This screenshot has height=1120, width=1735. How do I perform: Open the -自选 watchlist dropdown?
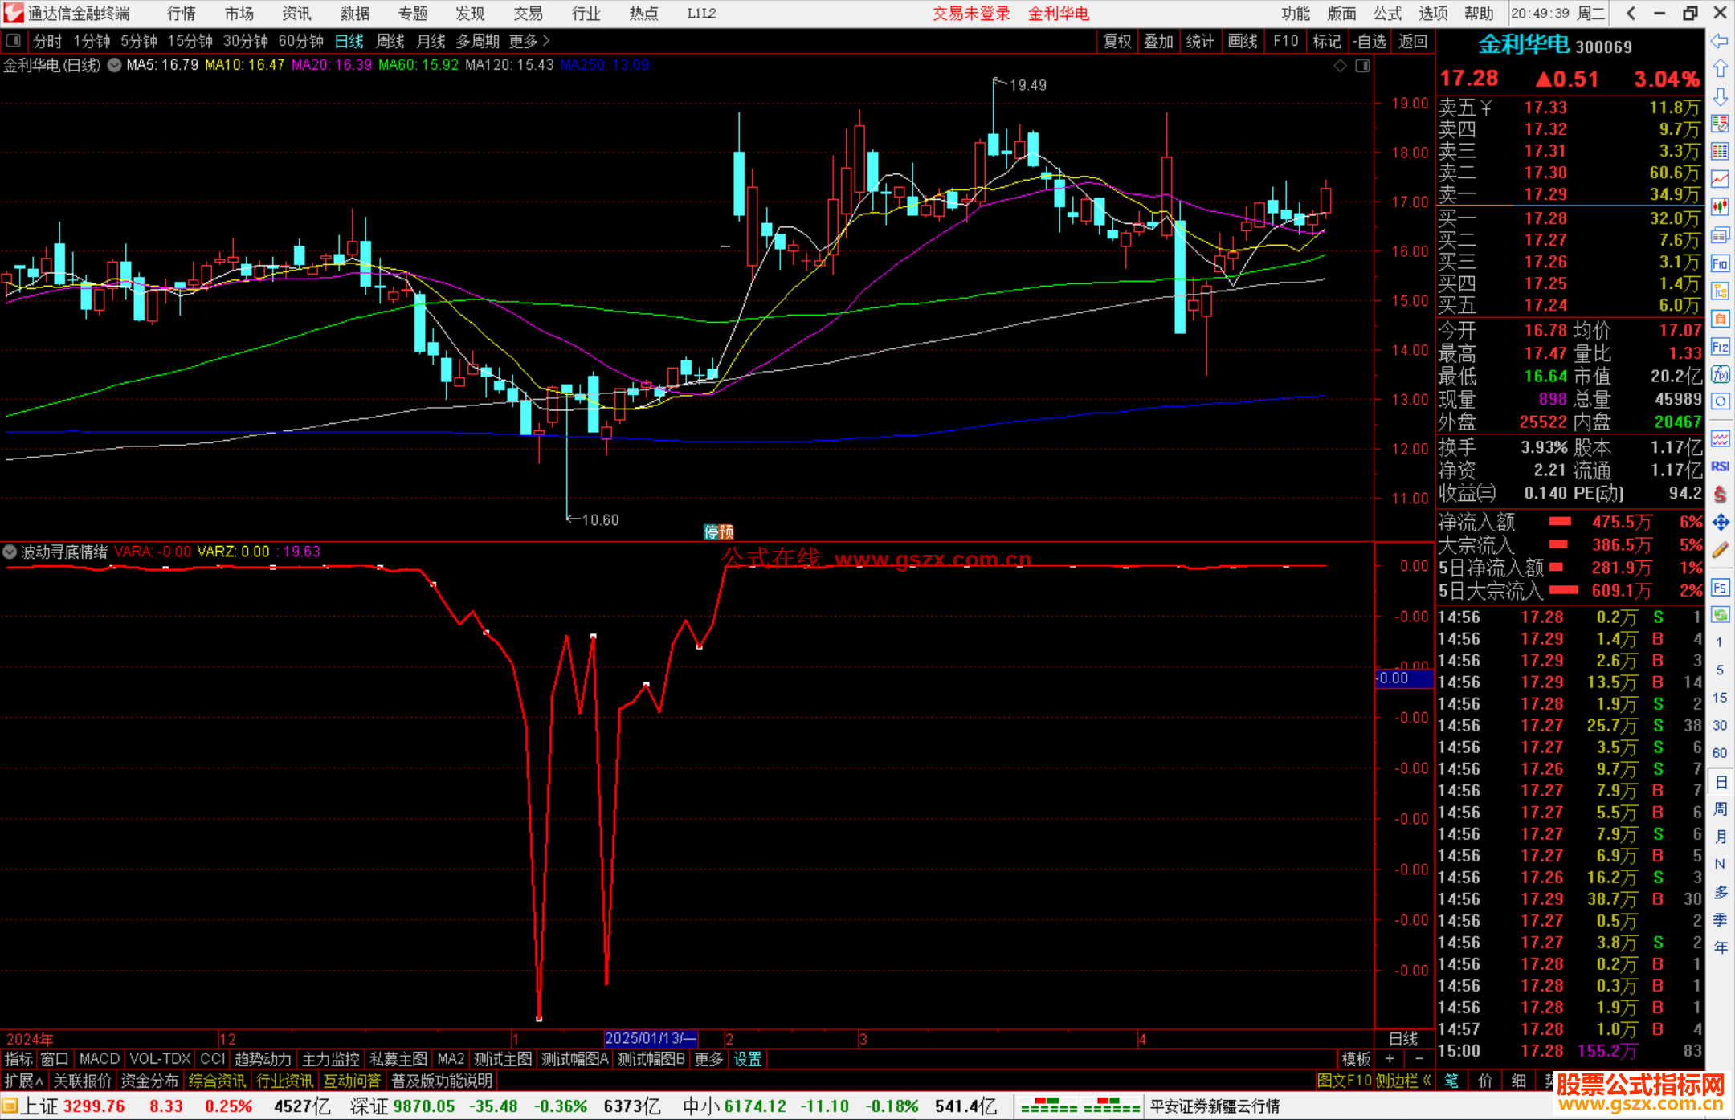[1369, 41]
